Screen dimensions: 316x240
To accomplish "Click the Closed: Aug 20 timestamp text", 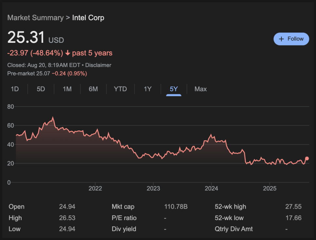I will pos(44,65).
